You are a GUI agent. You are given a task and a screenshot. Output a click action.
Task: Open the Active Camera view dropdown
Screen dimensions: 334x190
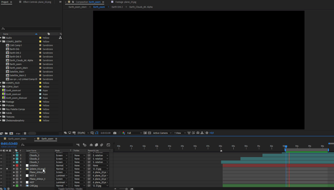[162, 133]
